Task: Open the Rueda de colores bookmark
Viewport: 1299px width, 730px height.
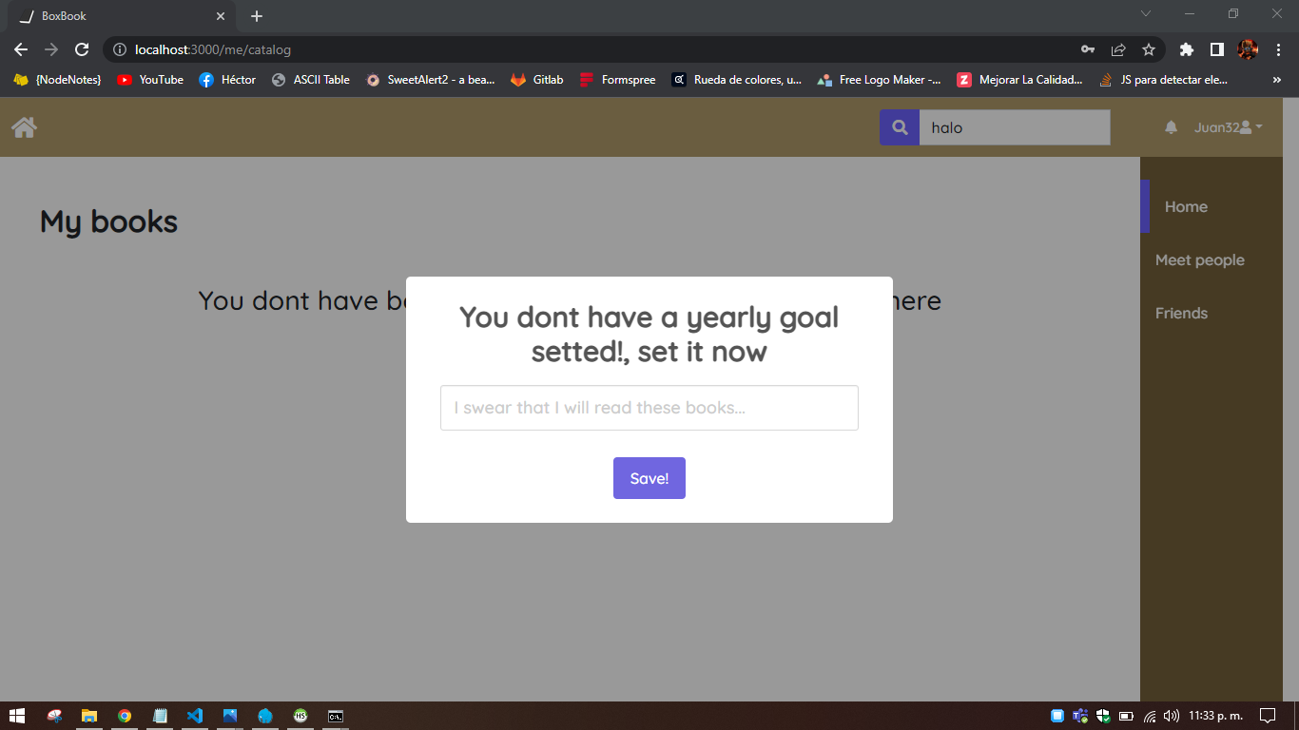Action: click(737, 80)
